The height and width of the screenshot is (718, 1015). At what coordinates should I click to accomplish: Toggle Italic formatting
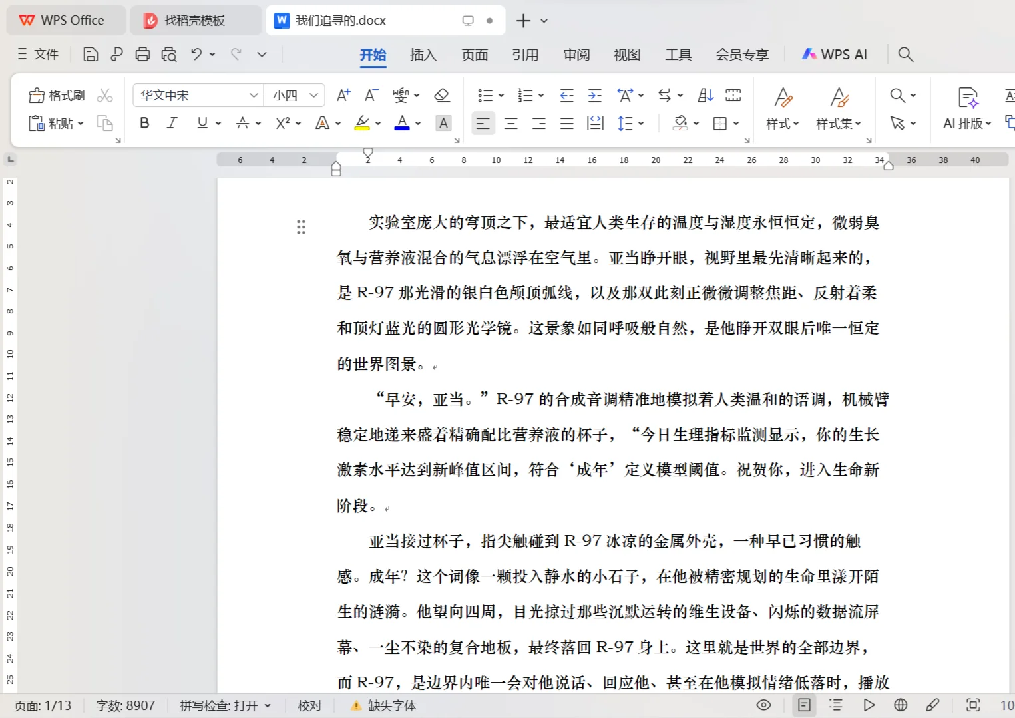[172, 123]
